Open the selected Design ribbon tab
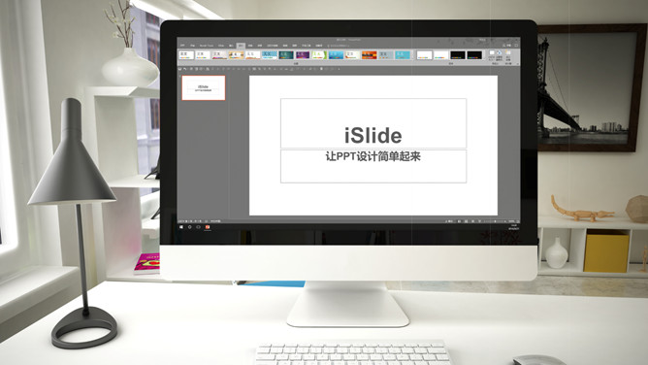 [241, 46]
